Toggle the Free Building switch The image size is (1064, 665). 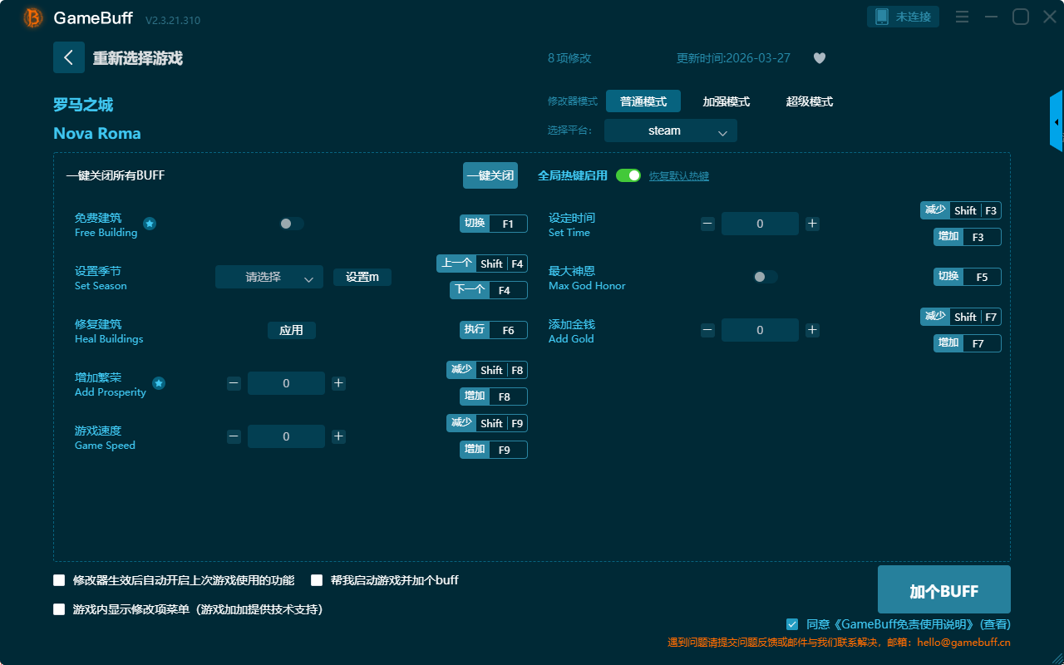pos(291,224)
